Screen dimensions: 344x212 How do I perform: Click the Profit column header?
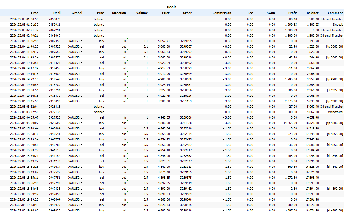tap(292, 13)
